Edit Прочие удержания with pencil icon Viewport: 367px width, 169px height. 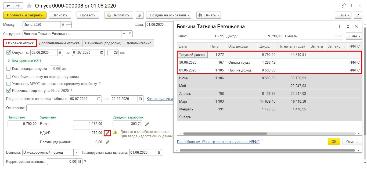coord(107,142)
